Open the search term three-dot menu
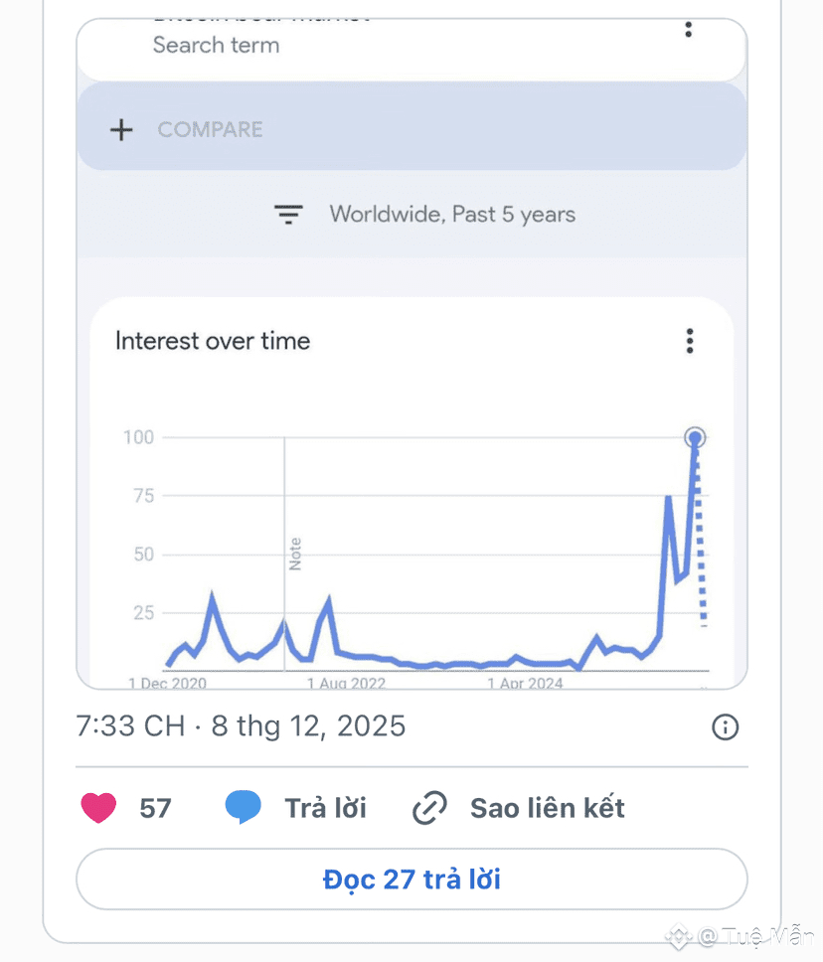823x962 pixels. (x=688, y=29)
